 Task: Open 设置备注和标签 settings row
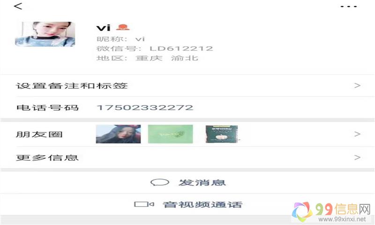[187, 86]
